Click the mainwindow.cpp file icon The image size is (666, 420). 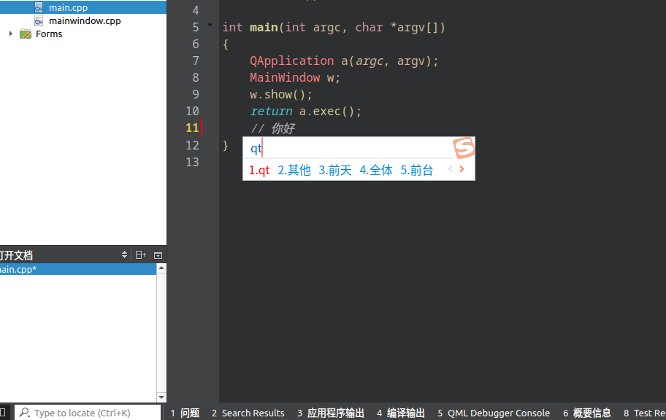pyautogui.click(x=39, y=20)
